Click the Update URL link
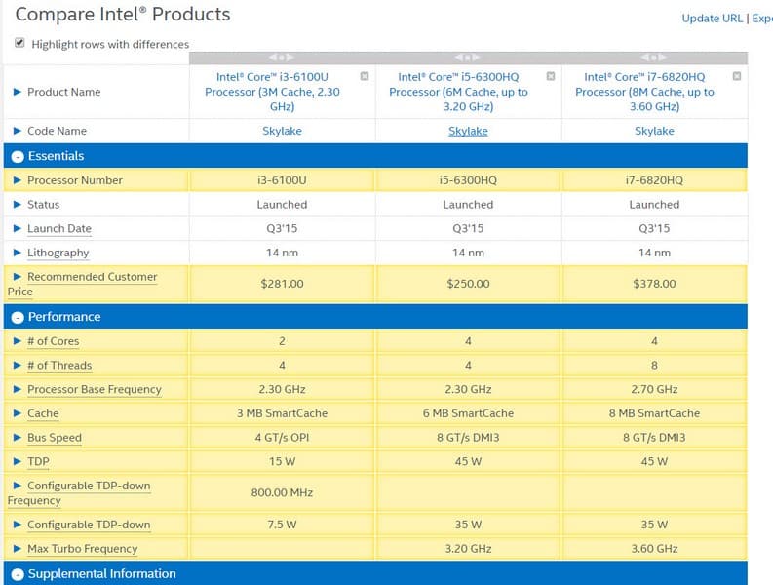The image size is (773, 585). pyautogui.click(x=713, y=18)
